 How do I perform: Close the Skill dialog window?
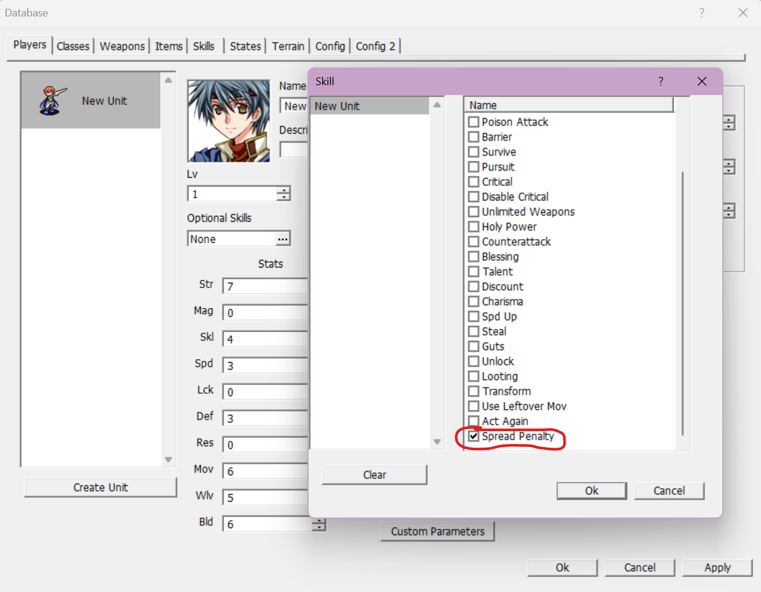702,82
